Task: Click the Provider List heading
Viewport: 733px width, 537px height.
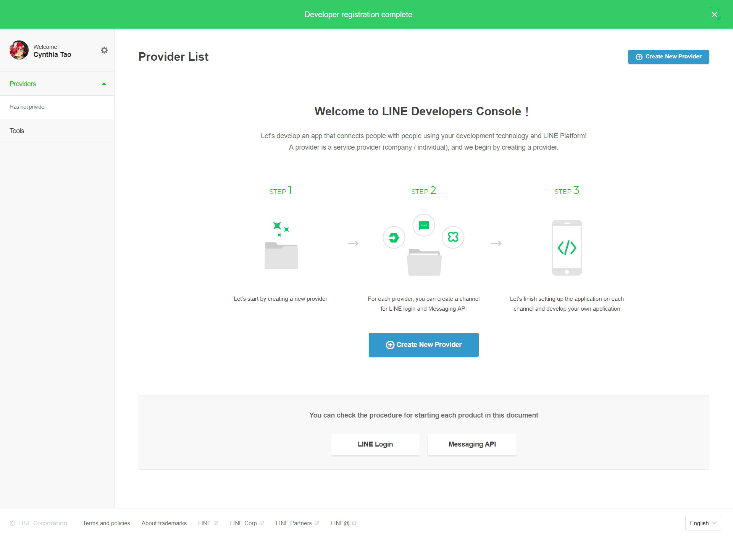Action: 173,57
